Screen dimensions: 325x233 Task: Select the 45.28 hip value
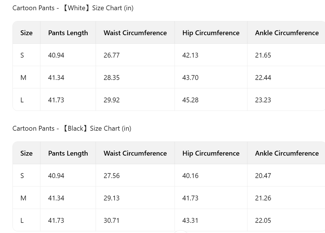tap(190, 100)
